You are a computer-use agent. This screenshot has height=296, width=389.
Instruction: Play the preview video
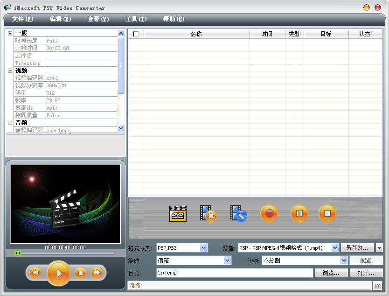click(59, 273)
